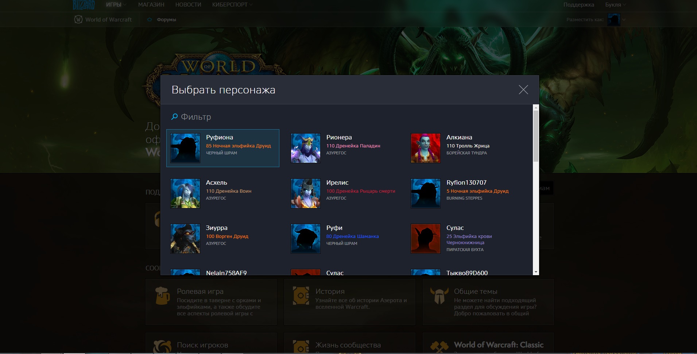The height and width of the screenshot is (354, 697).
Task: Expand the КИБЕРСПОРТ dropdown
Action: coord(232,5)
